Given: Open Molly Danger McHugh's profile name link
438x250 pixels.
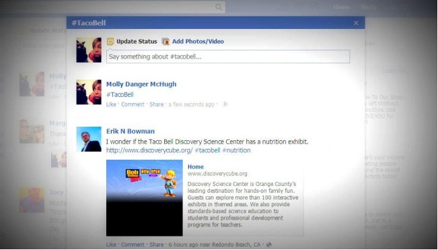Looking at the screenshot, I should pos(141,84).
